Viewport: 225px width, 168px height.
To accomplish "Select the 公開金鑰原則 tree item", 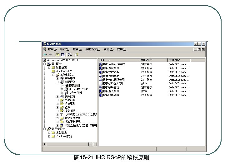I will point(72,118).
